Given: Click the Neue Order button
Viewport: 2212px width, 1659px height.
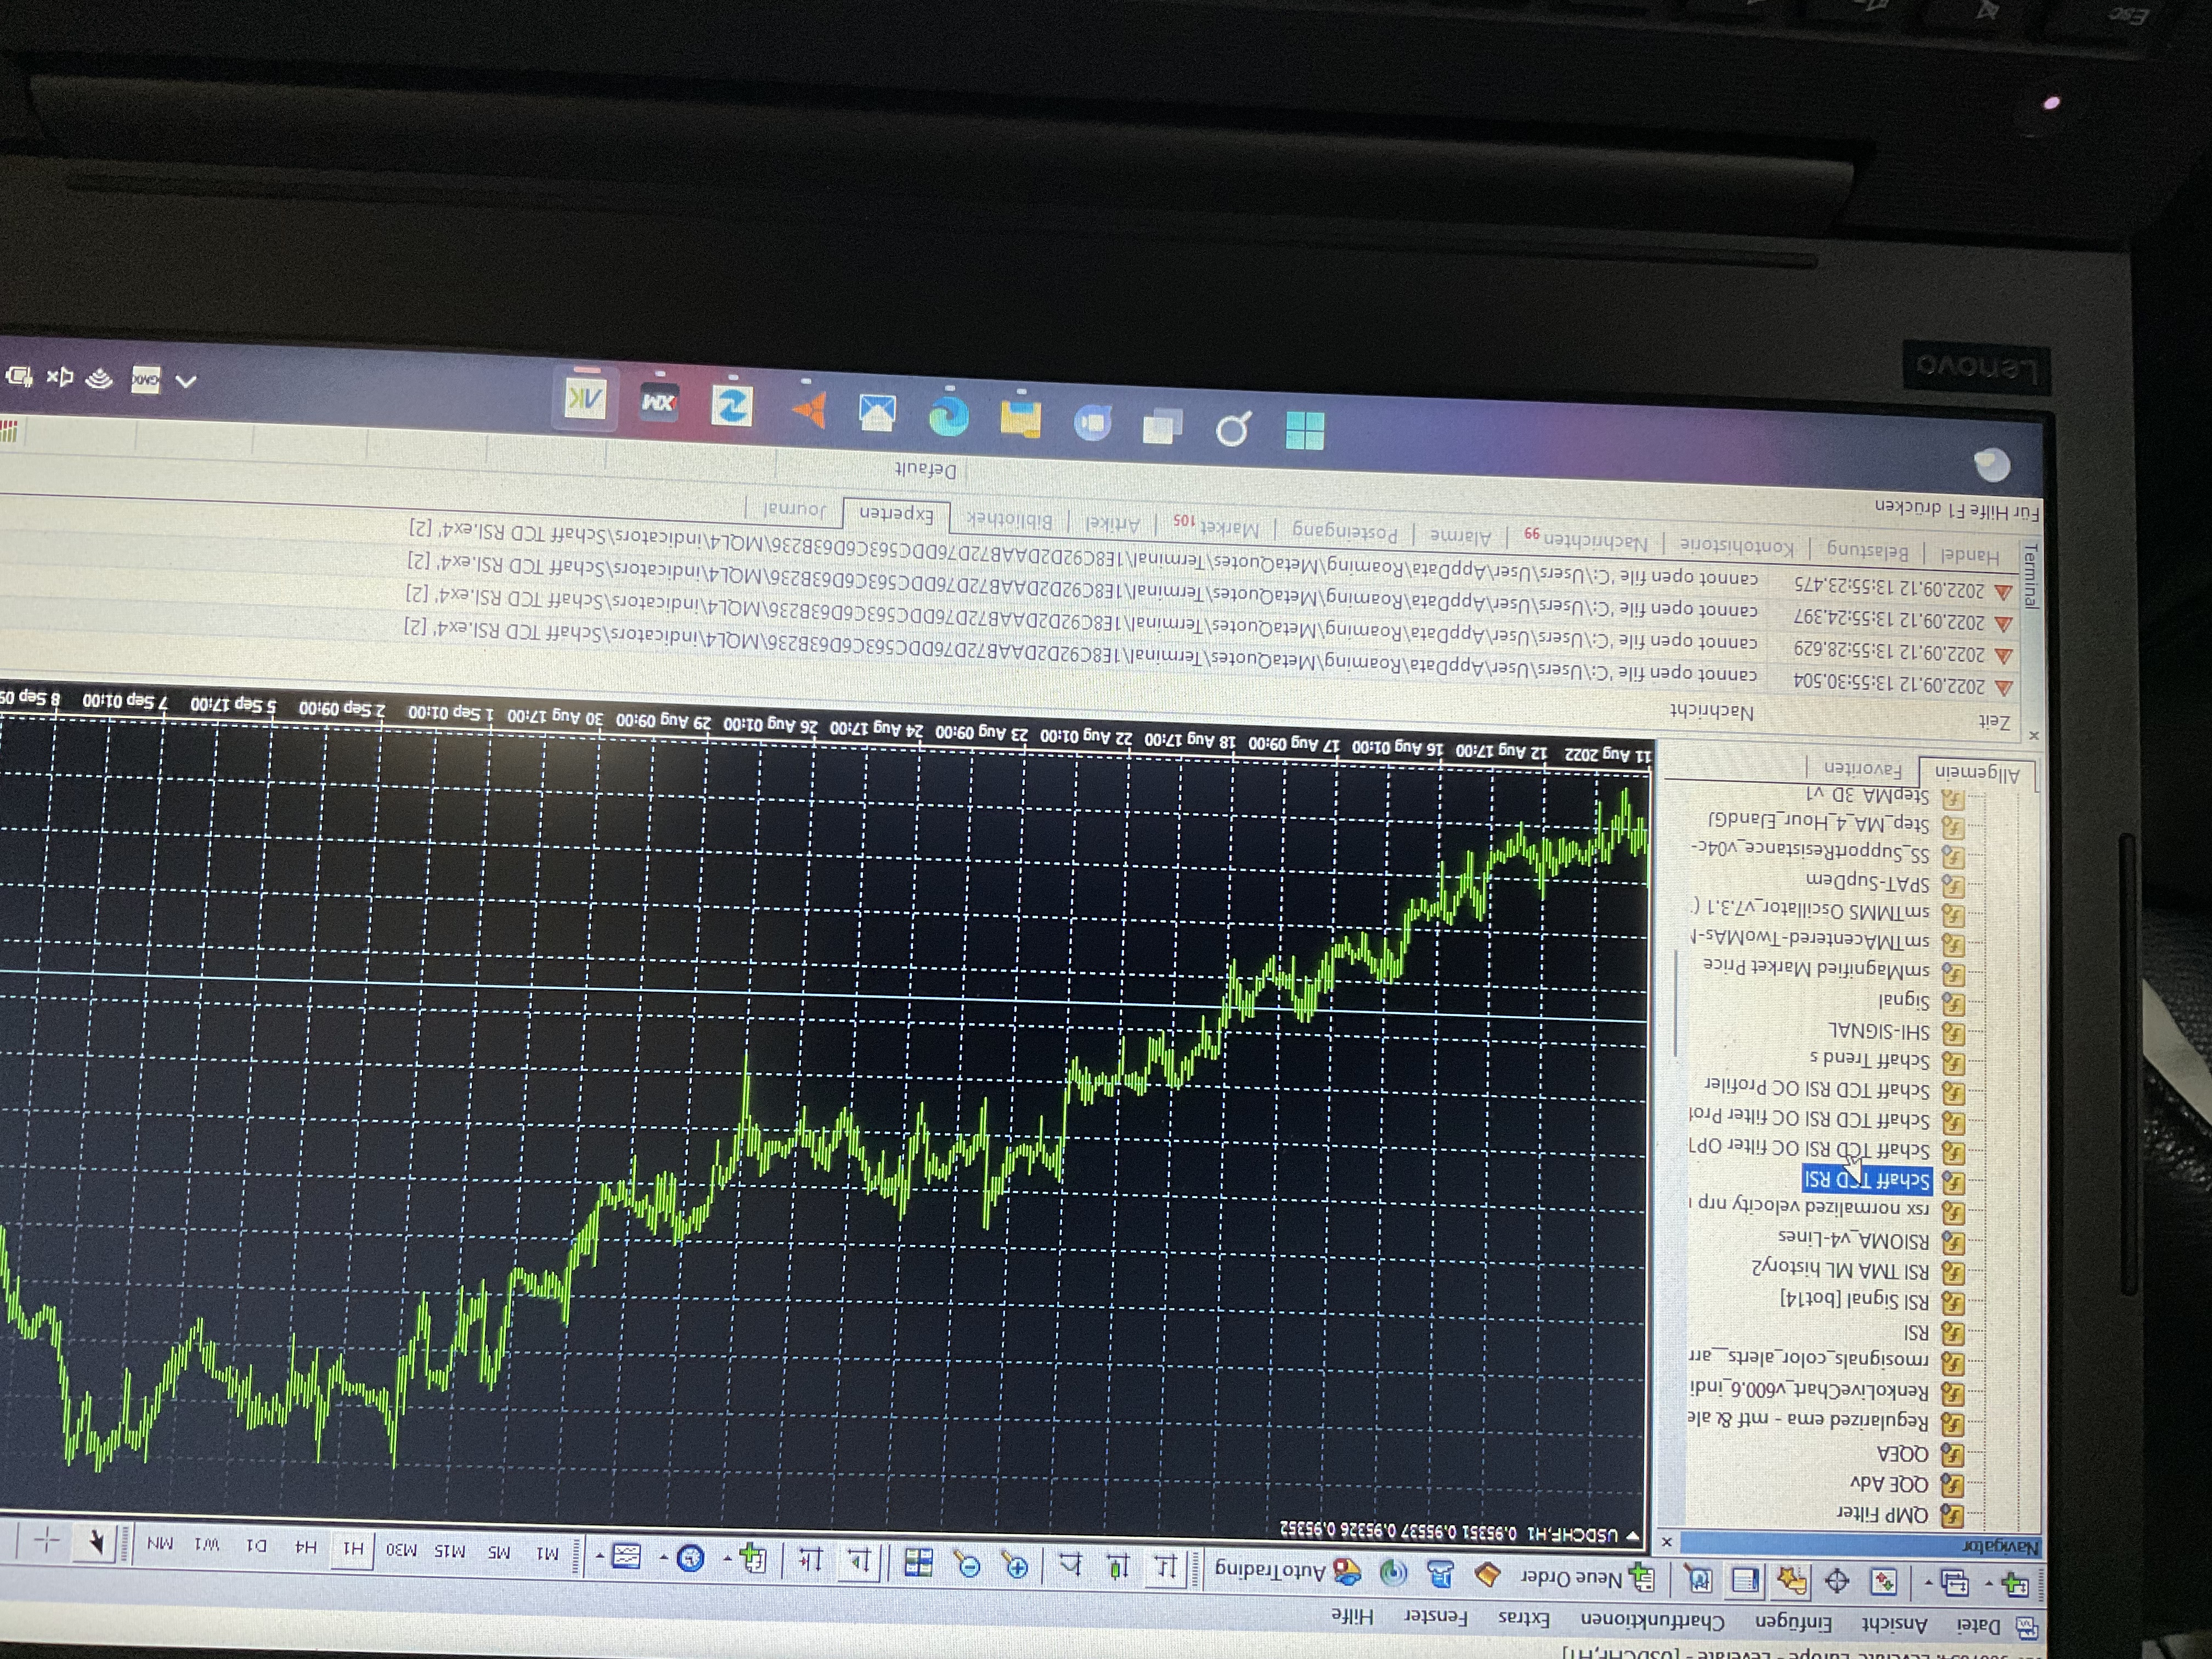Looking at the screenshot, I should pyautogui.click(x=1590, y=1578).
